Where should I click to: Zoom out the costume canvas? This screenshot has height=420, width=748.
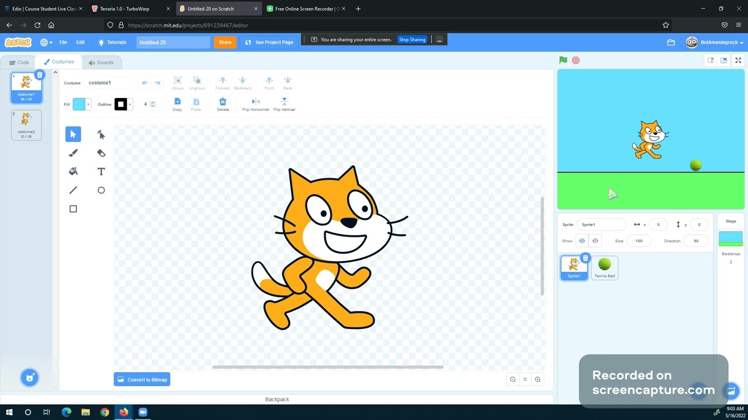coord(512,380)
